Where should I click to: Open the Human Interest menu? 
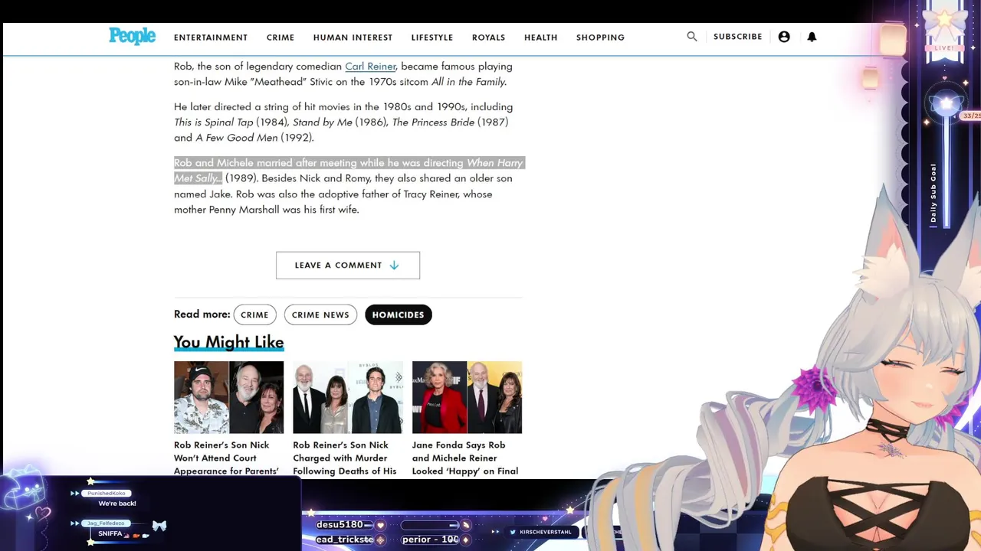pos(353,37)
